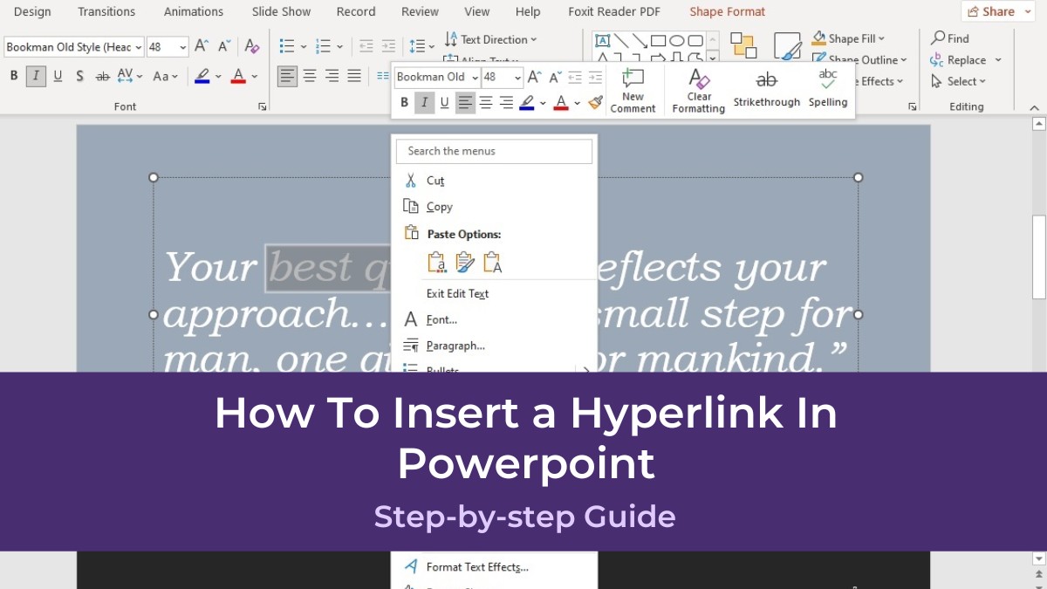This screenshot has width=1047, height=589.
Task: Toggle Underline on the mini toolbar
Action: point(445,104)
